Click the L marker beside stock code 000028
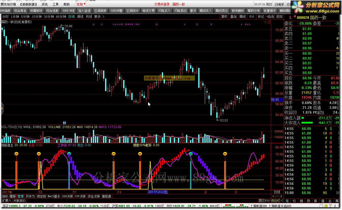This screenshot has width=342, height=210. [291, 18]
